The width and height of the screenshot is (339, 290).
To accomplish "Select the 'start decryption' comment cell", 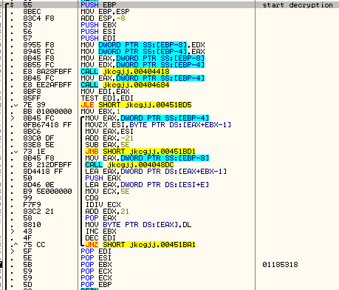I will pyautogui.click(x=298, y=5).
